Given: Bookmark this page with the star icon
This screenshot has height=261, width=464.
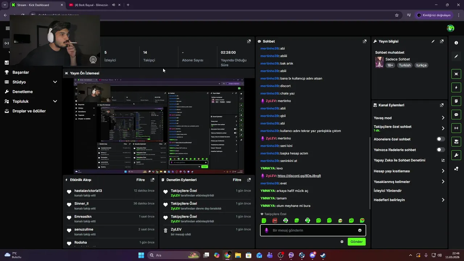Looking at the screenshot, I should tap(397, 15).
